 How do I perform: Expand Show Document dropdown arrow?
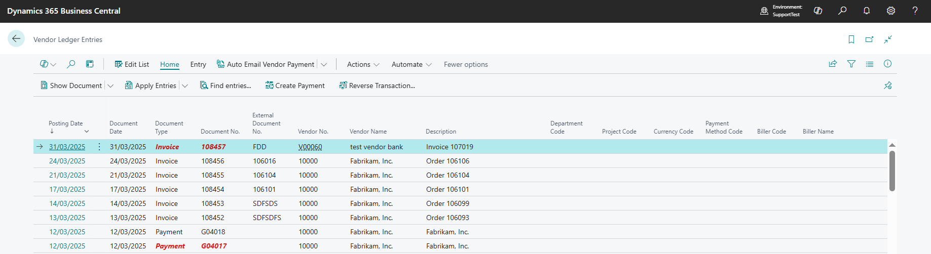110,86
